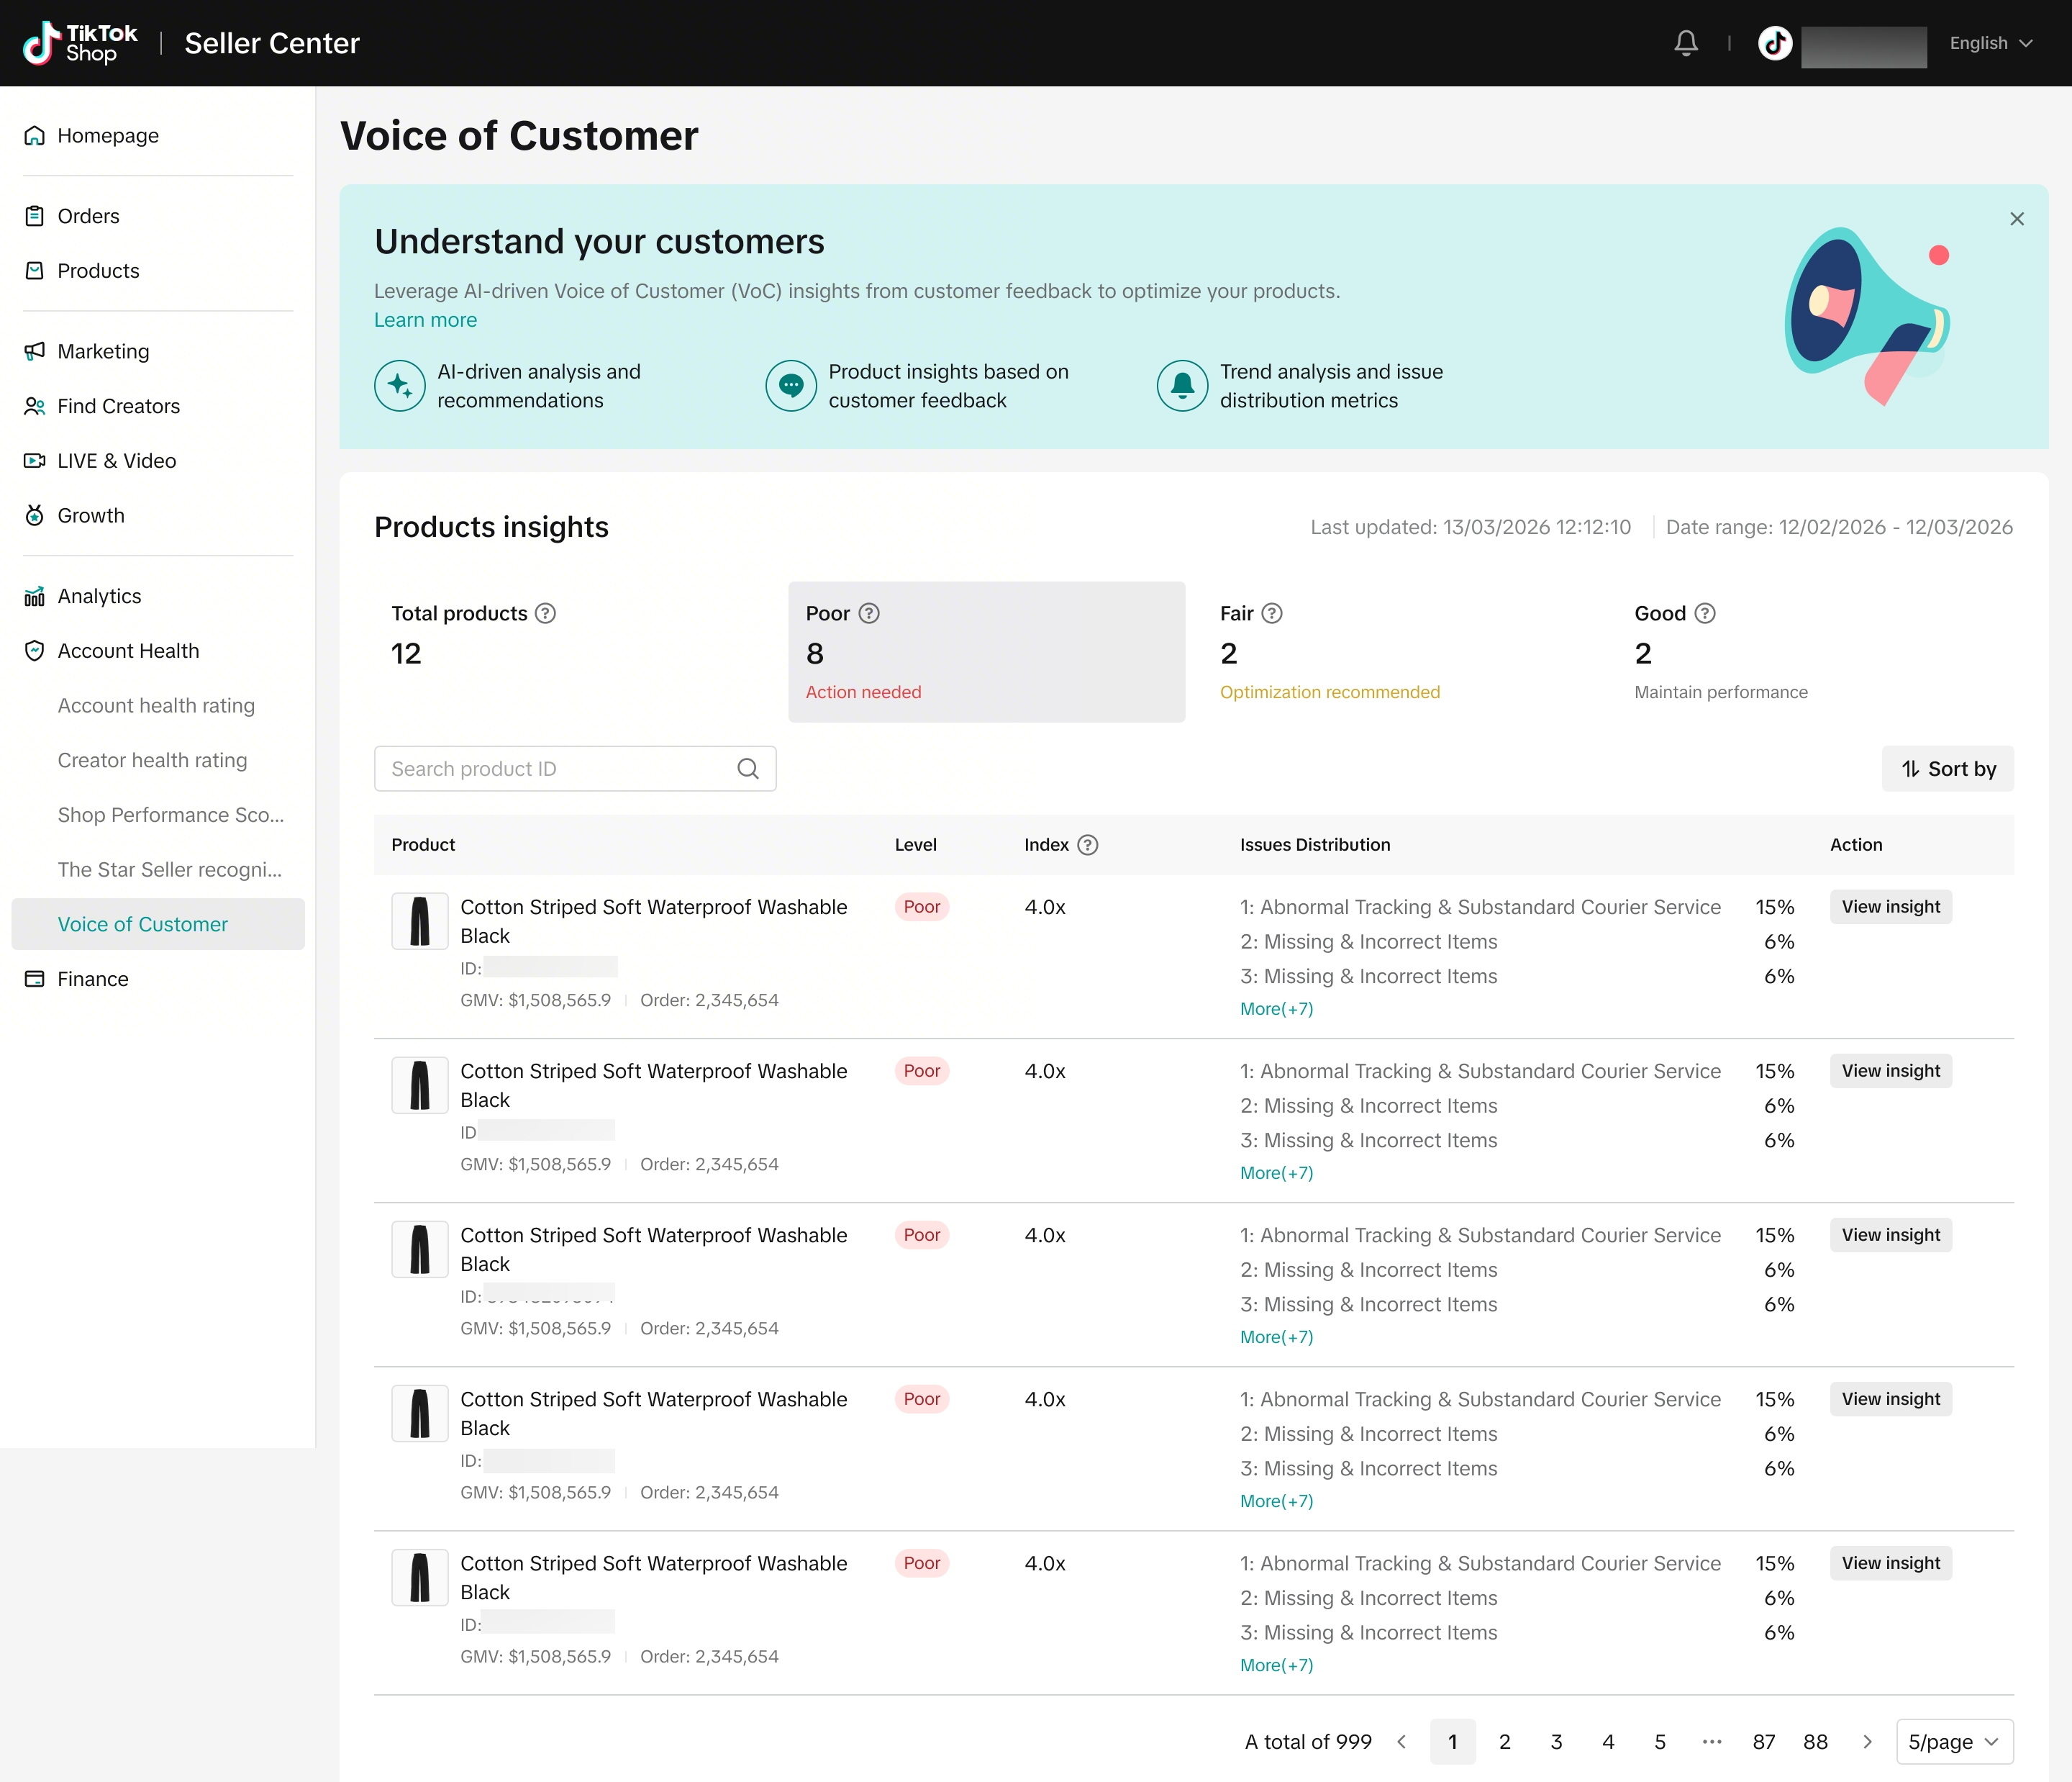Click the pagination ellipsis to jump pages
This screenshot has width=2072, height=1782.
click(x=1712, y=1742)
